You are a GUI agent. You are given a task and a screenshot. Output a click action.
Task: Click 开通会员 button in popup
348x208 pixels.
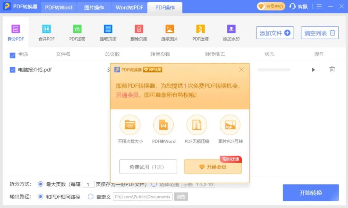tap(213, 167)
